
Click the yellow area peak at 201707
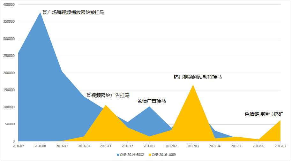(x=280, y=120)
